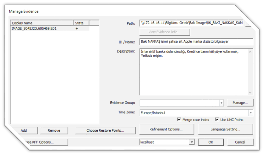Click the Display Name column header
Viewport: 264px width, 155px height.
point(42,23)
